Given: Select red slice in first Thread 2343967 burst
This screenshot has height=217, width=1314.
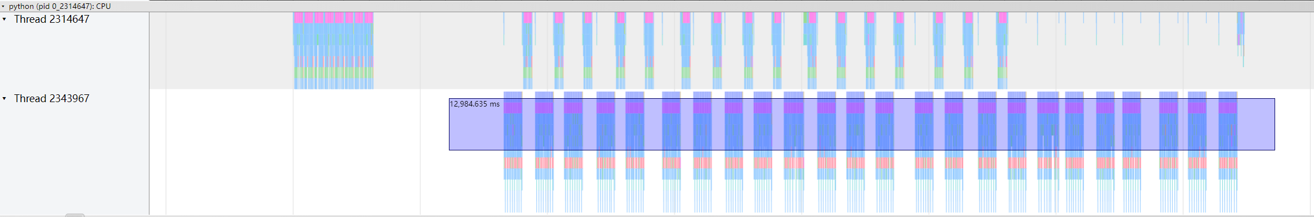Looking at the screenshot, I should [x=513, y=163].
